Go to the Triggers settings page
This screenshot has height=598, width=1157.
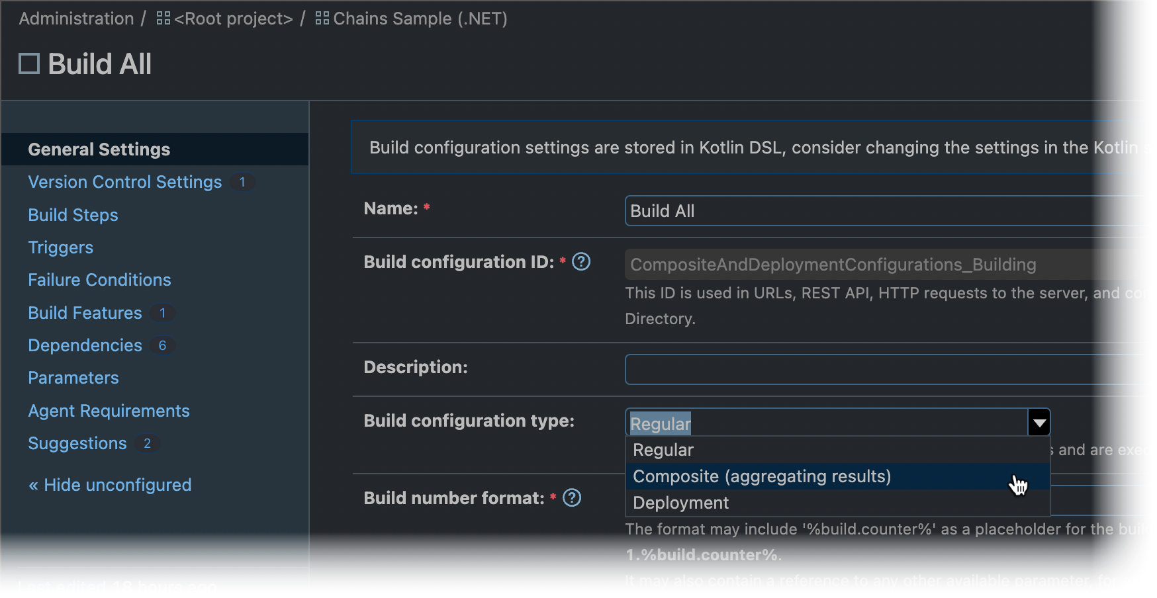pos(60,247)
